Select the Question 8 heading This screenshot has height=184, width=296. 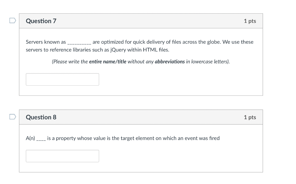coord(41,117)
